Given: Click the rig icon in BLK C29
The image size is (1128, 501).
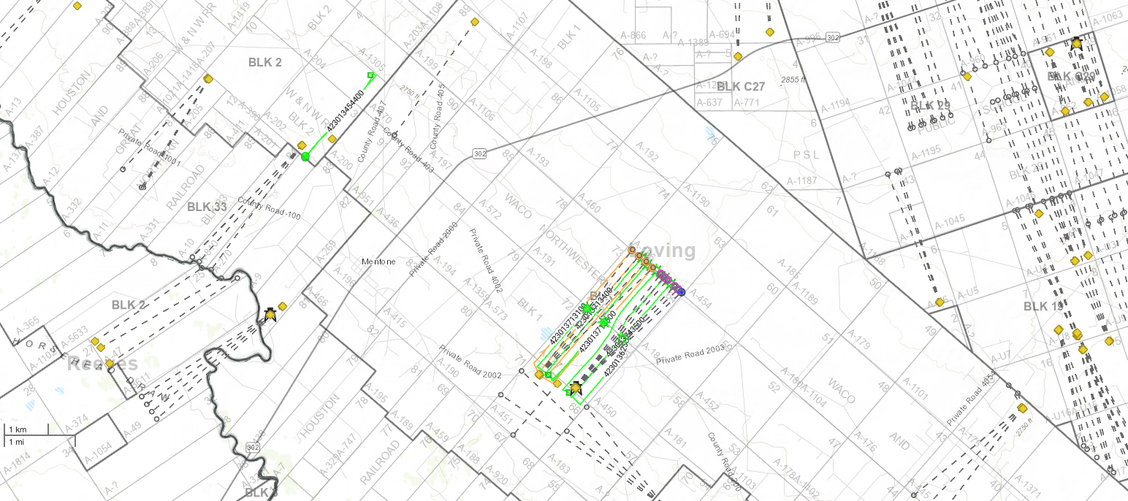Looking at the screenshot, I should 1076,43.
